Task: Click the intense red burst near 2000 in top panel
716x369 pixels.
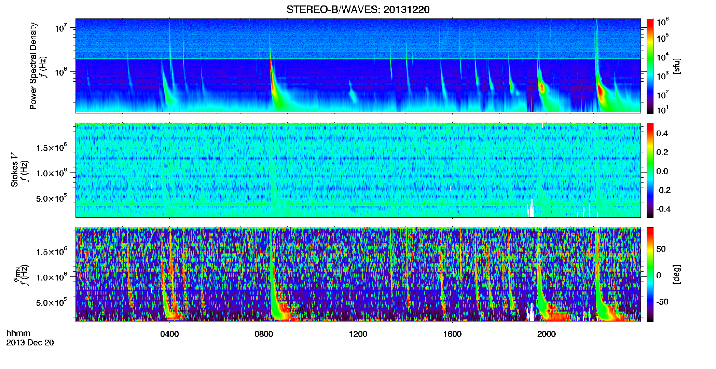Action: click(542, 87)
